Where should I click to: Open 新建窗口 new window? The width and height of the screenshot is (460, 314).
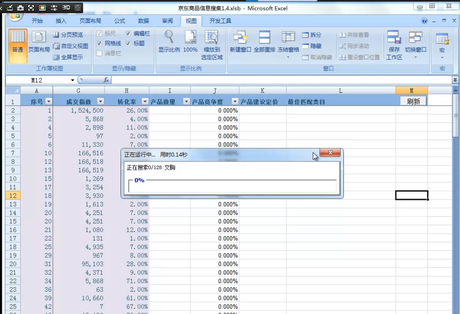240,43
